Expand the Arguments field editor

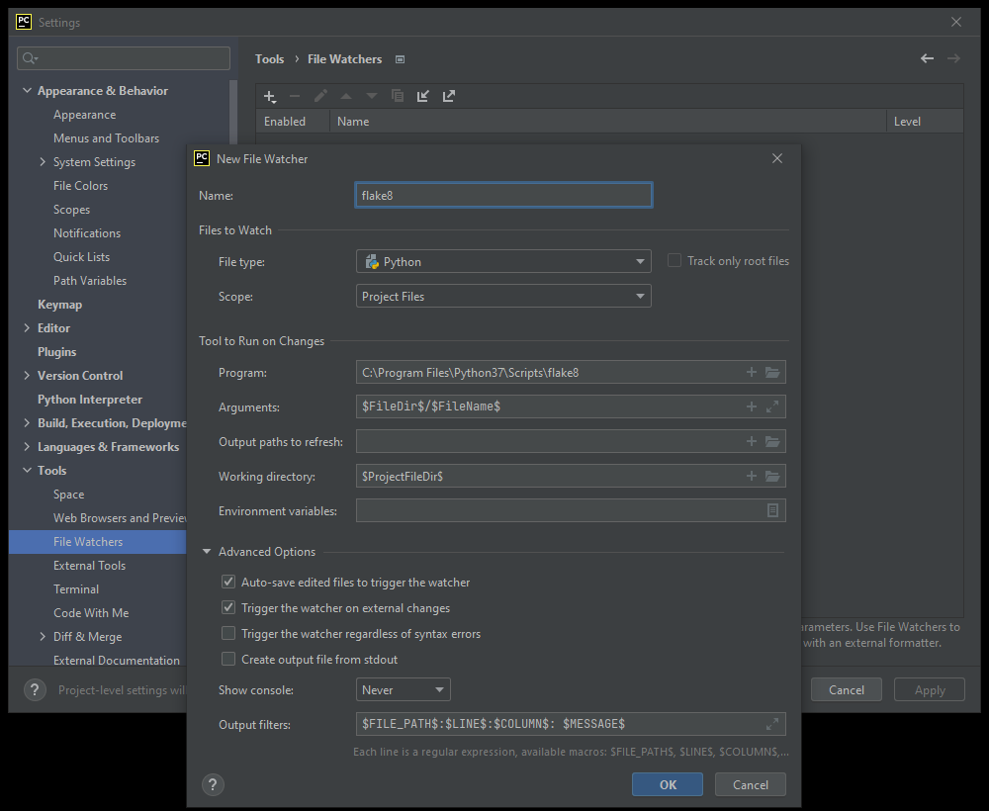point(772,406)
